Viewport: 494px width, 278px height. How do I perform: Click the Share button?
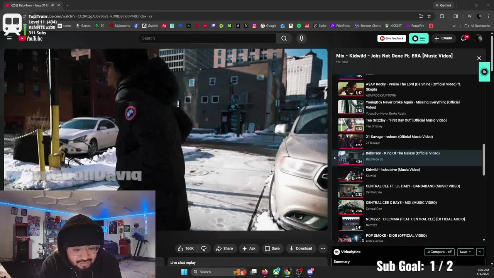[x=224, y=248]
